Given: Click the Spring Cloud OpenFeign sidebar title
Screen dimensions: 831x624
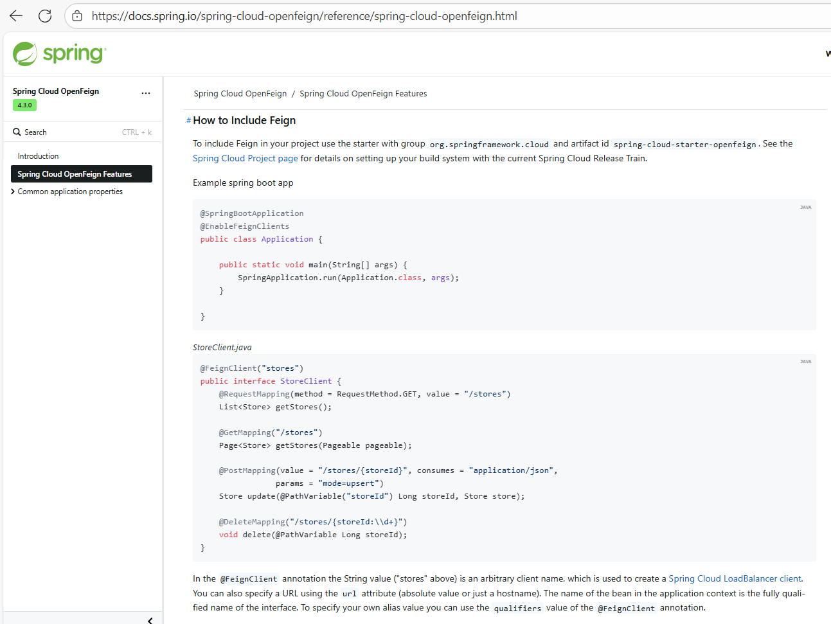Looking at the screenshot, I should tap(56, 91).
